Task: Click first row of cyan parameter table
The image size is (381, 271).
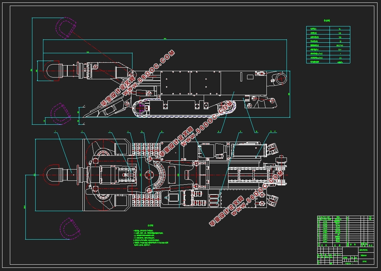Action: (328, 29)
